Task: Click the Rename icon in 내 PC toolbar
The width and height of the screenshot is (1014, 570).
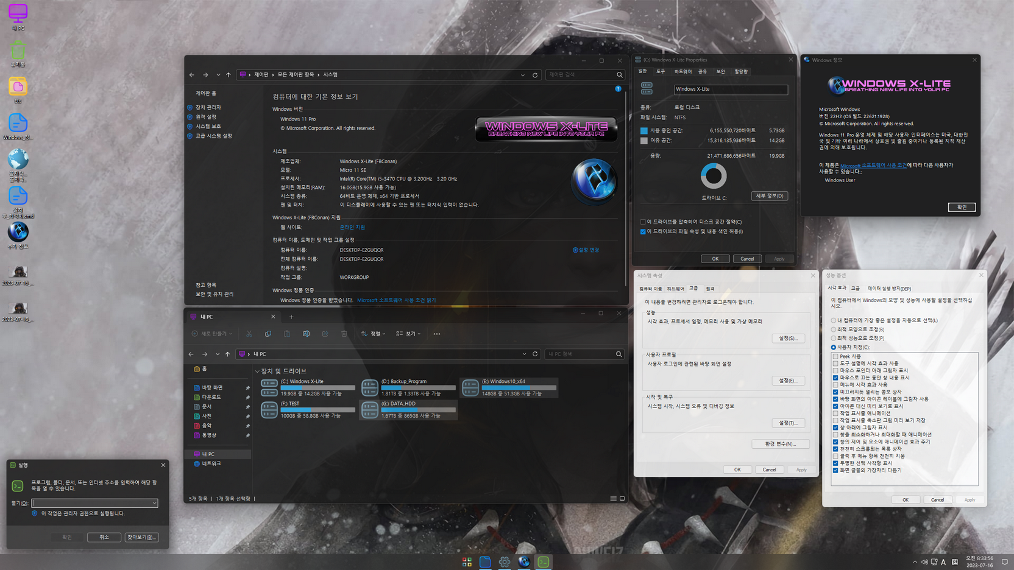Action: point(306,334)
